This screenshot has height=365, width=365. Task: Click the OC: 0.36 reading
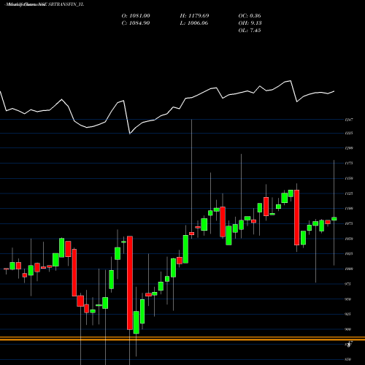point(250,16)
